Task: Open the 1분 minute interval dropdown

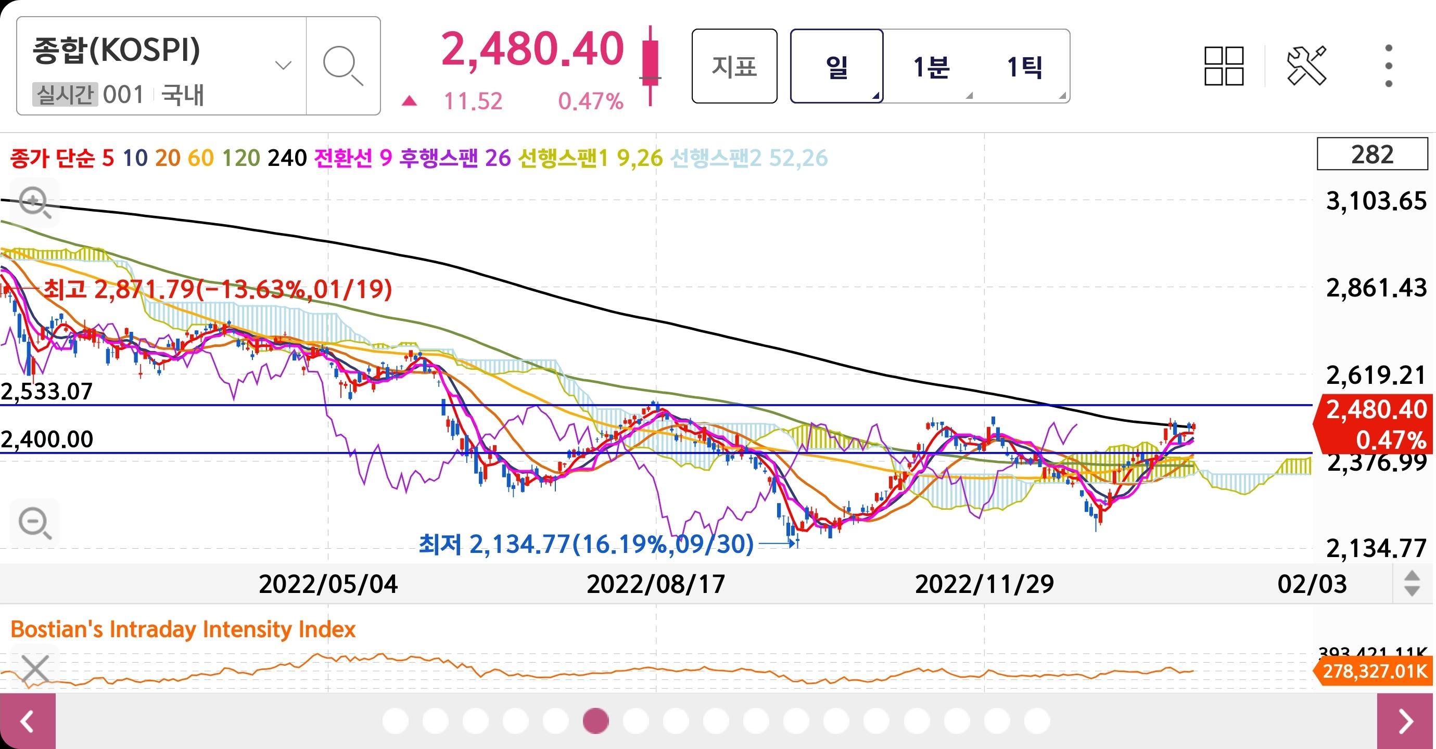Action: click(x=931, y=67)
